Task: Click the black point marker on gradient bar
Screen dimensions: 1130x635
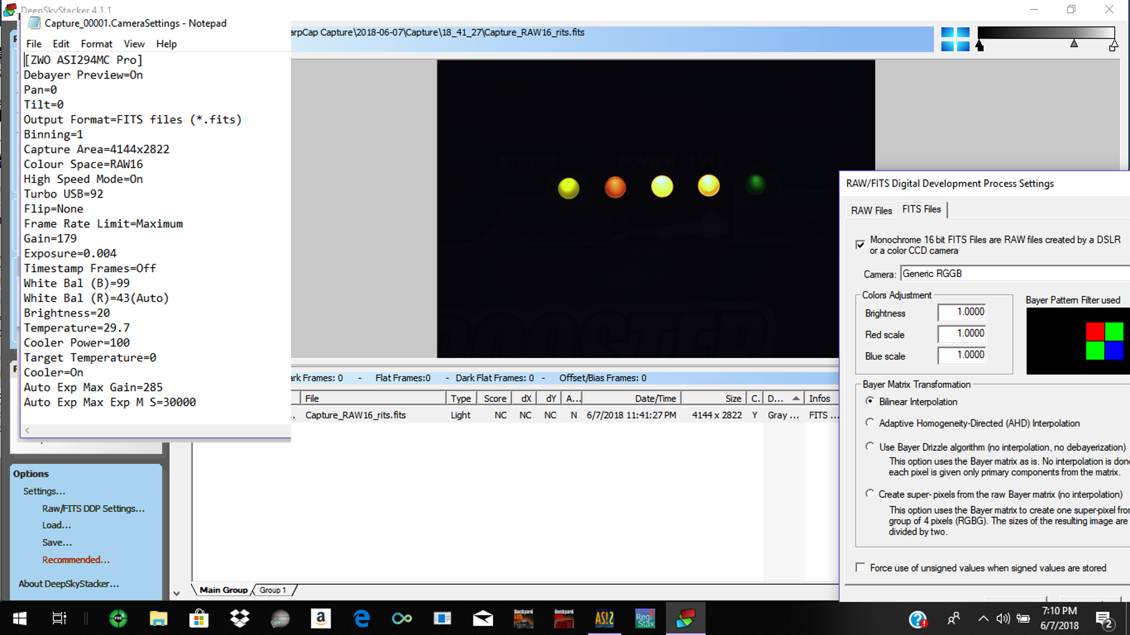Action: click(980, 46)
